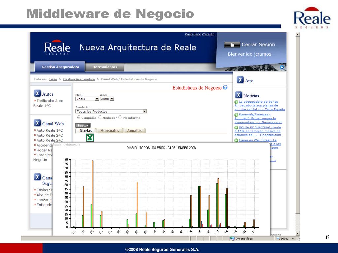
Task: Open help icon beside Estadísticas de Negocio
Action: click(x=225, y=87)
